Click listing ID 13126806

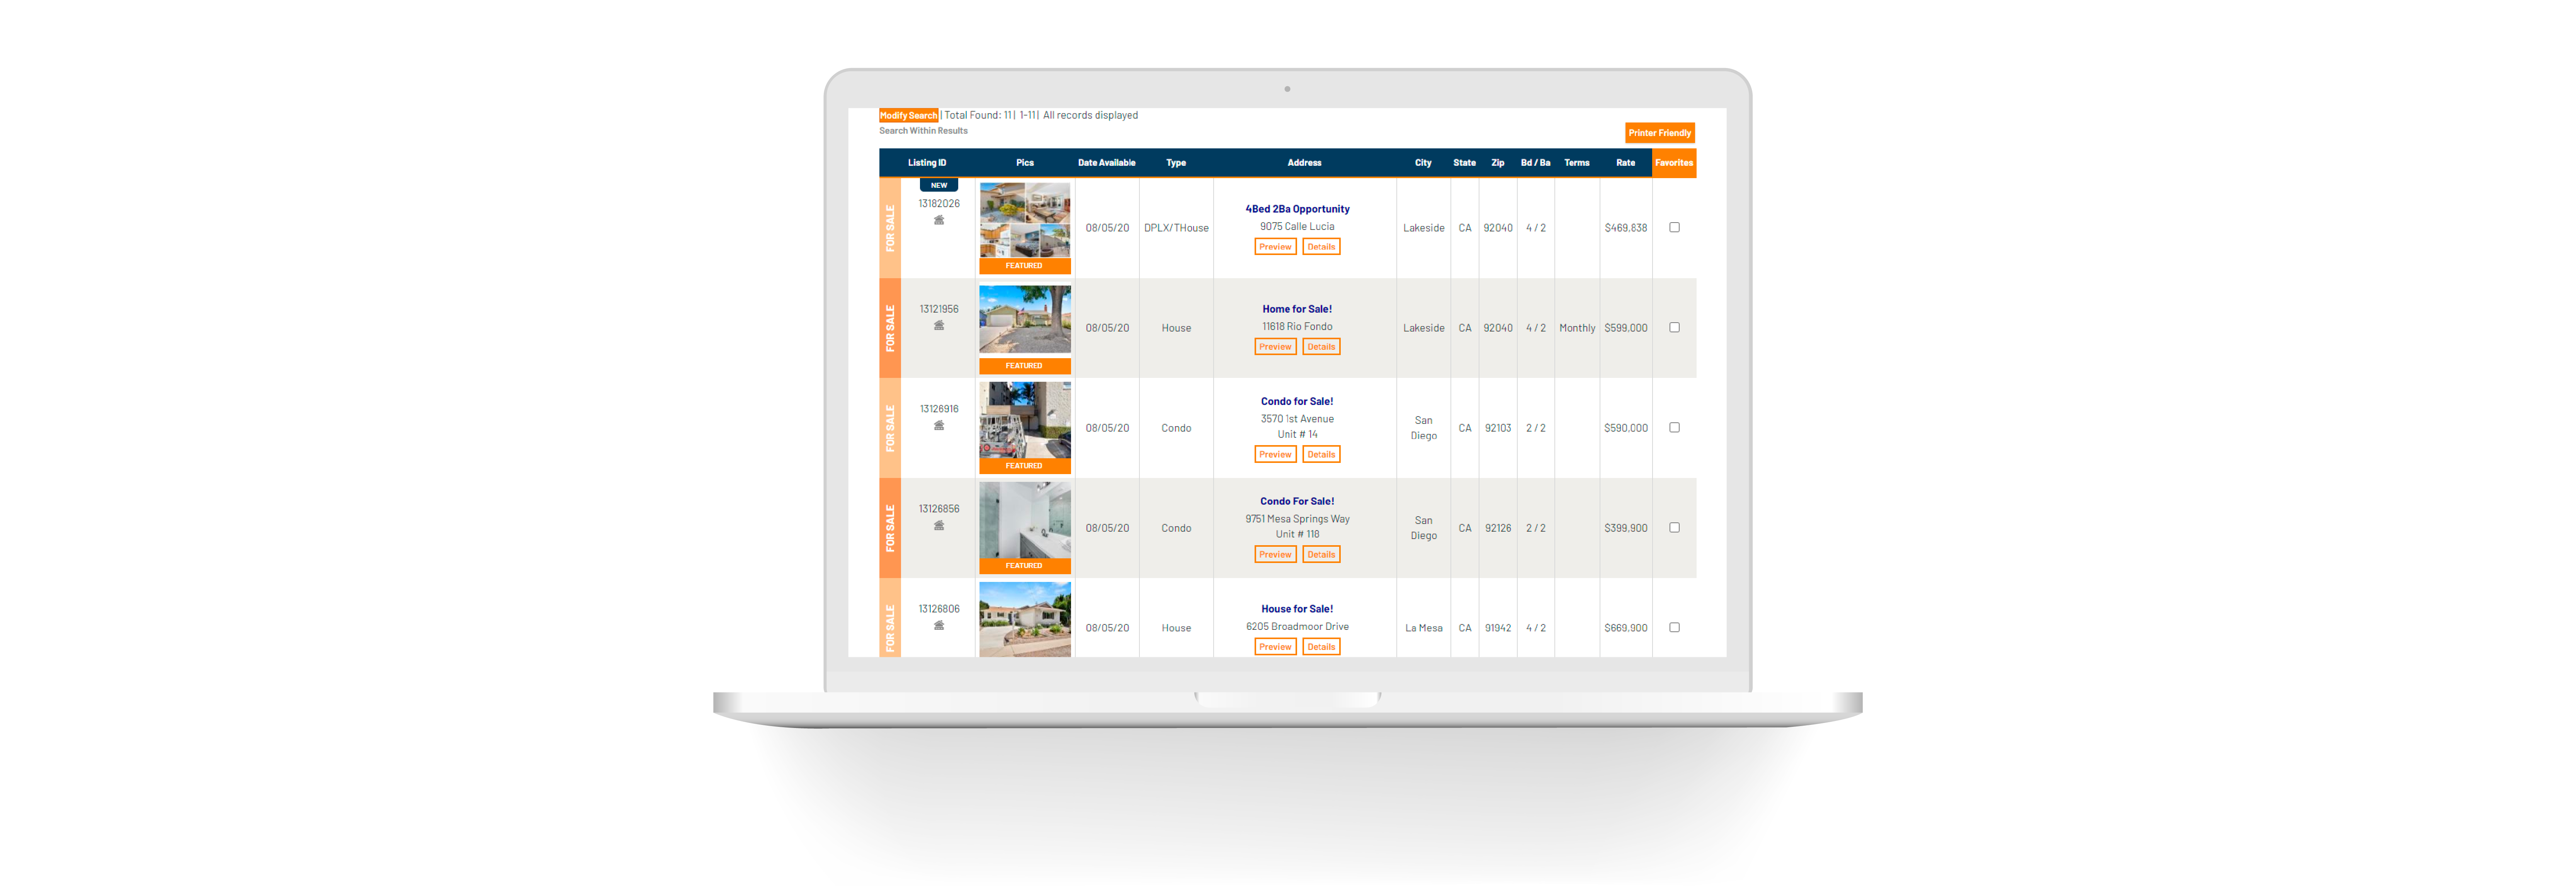(x=939, y=609)
